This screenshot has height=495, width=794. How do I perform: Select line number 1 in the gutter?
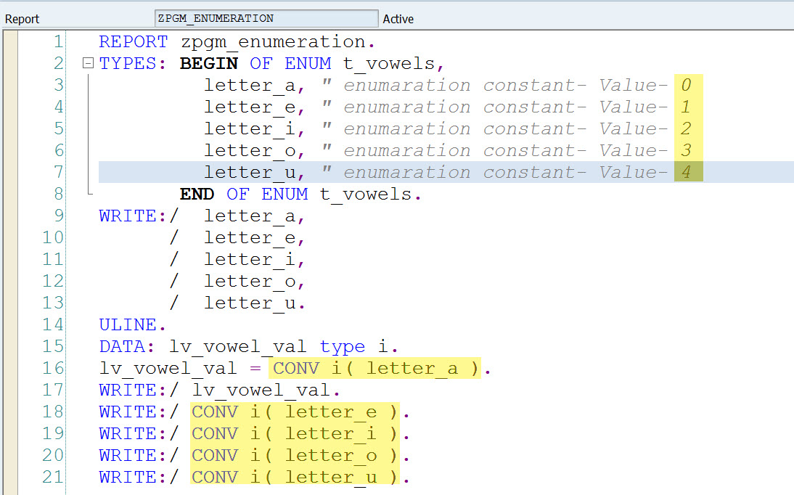tap(58, 41)
